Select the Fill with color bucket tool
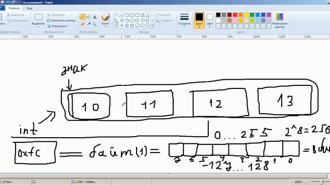330x185 pixels. tap(88, 17)
